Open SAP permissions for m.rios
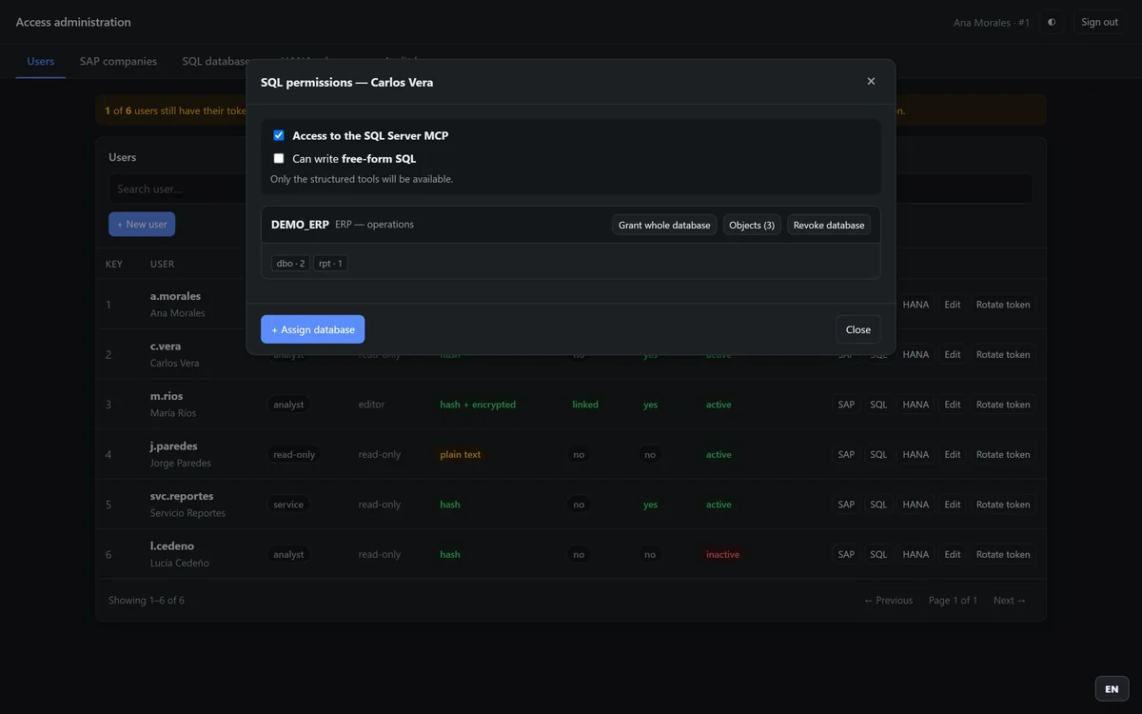This screenshot has width=1142, height=714. pos(846,405)
